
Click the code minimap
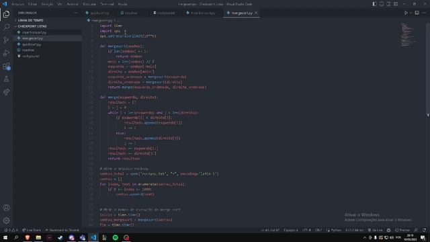408,34
